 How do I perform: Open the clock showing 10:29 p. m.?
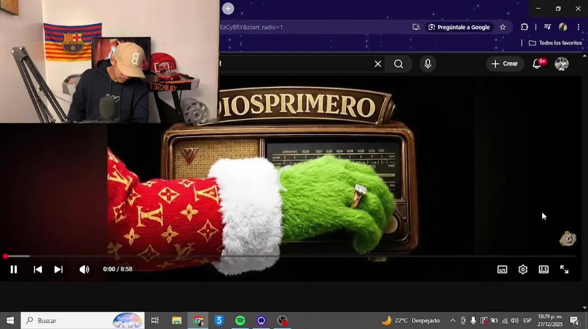550,320
